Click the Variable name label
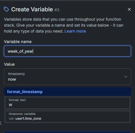This screenshot has height=133, width=135. coord(18,42)
